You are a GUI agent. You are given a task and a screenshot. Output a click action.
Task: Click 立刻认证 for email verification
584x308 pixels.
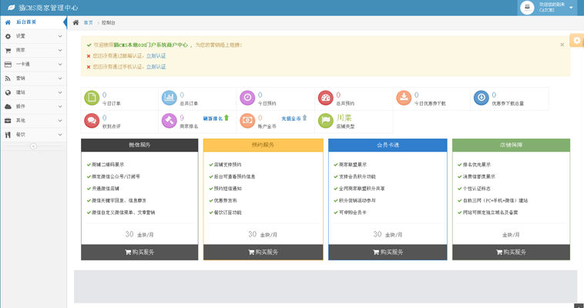(156, 56)
